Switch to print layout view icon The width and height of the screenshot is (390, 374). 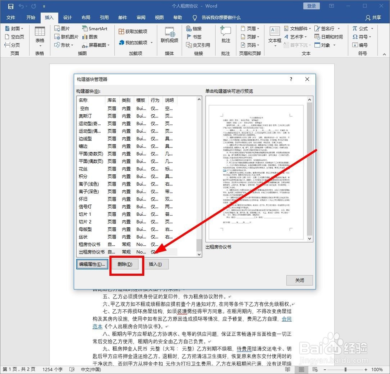point(301,369)
